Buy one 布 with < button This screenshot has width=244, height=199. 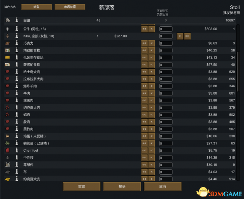(151, 172)
